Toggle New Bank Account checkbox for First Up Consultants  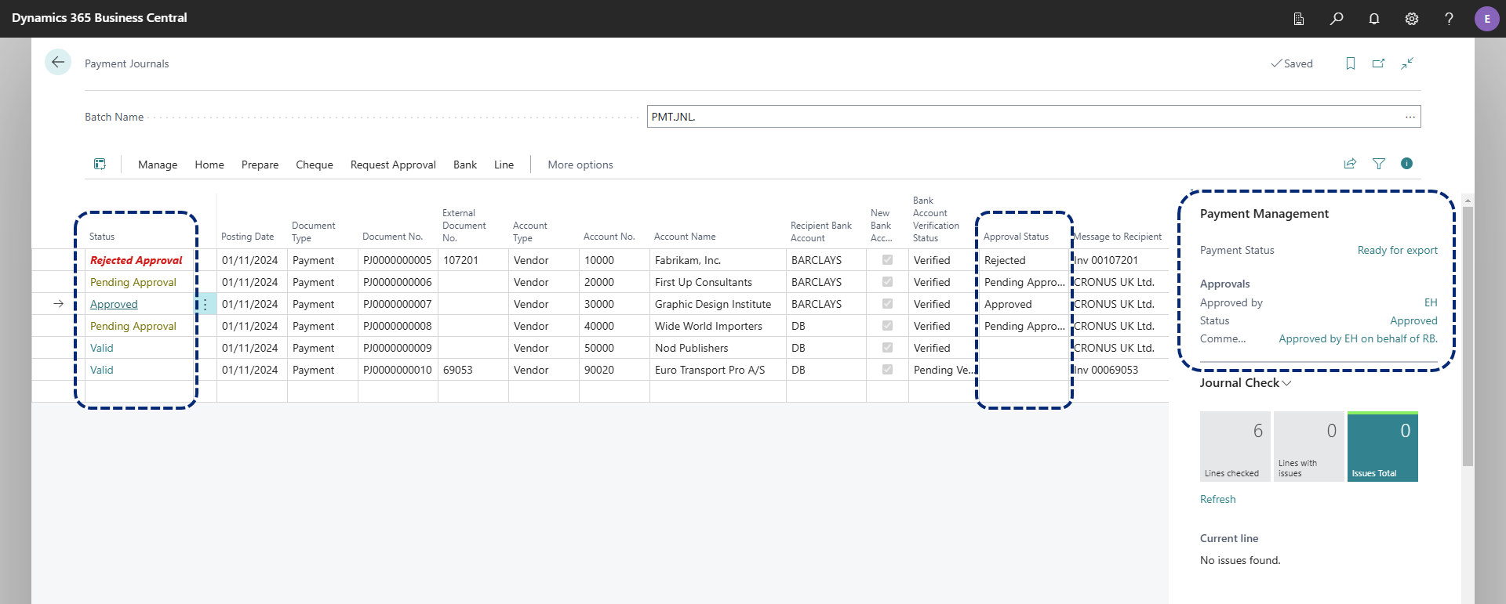tap(887, 282)
